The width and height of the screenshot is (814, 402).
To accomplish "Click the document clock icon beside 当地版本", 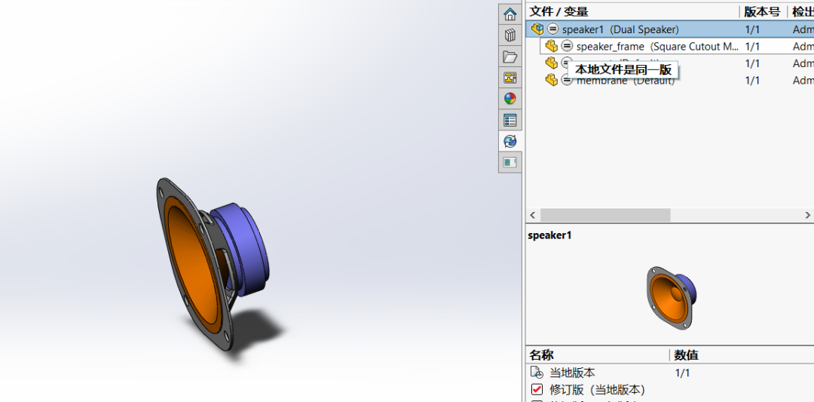I will coord(537,372).
